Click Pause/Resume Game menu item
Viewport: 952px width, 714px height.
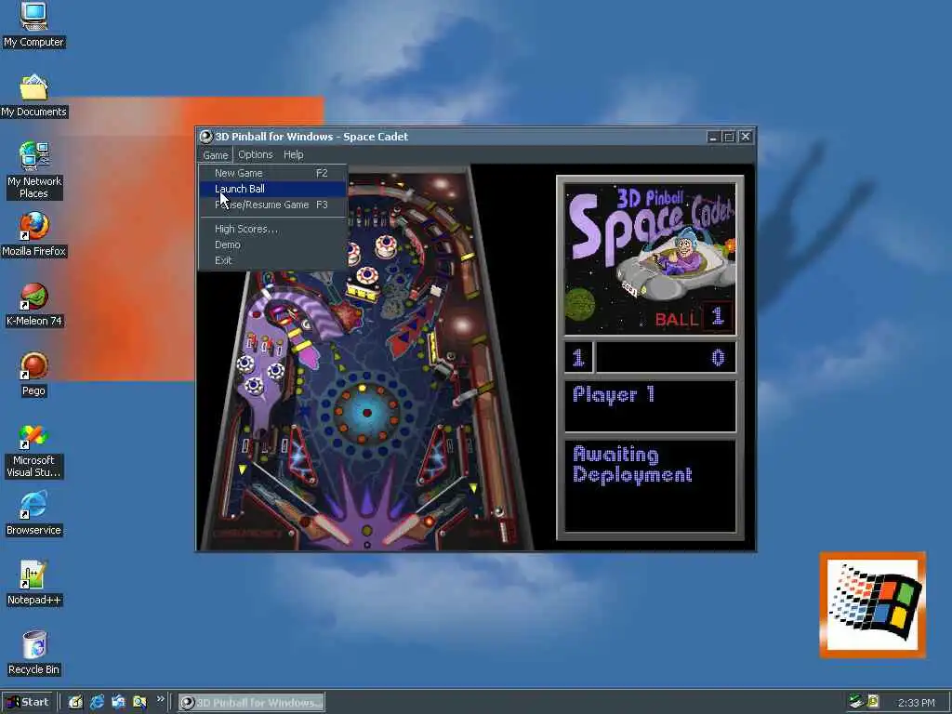point(272,205)
